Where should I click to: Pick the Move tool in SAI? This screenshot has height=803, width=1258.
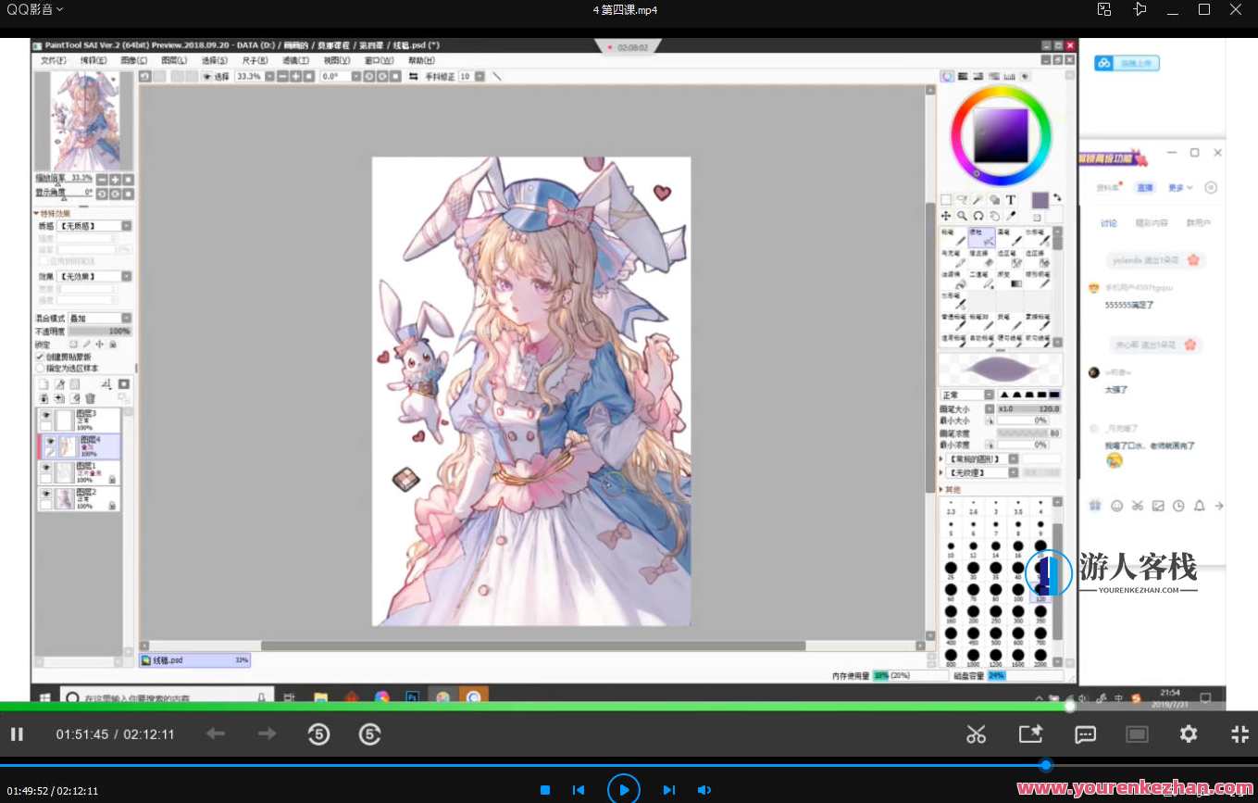[946, 216]
